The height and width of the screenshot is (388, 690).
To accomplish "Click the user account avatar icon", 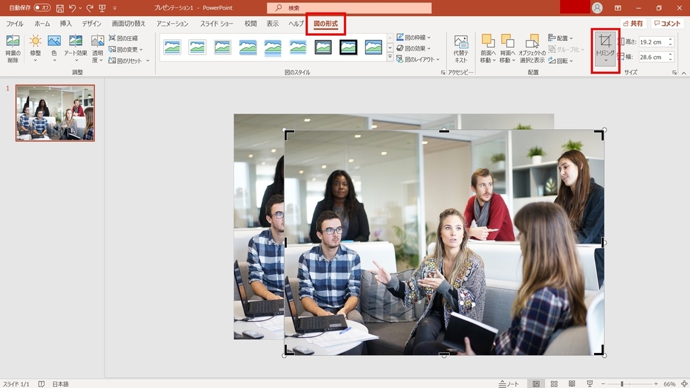I will click(598, 8).
